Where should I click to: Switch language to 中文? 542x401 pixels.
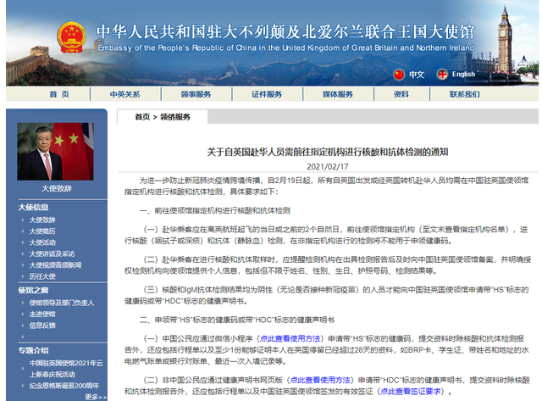(417, 75)
